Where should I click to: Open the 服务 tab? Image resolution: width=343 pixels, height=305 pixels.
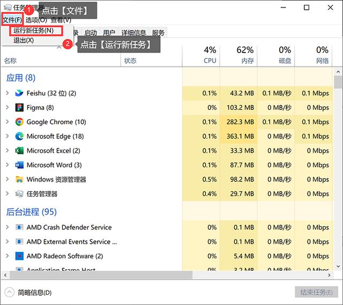click(x=158, y=33)
